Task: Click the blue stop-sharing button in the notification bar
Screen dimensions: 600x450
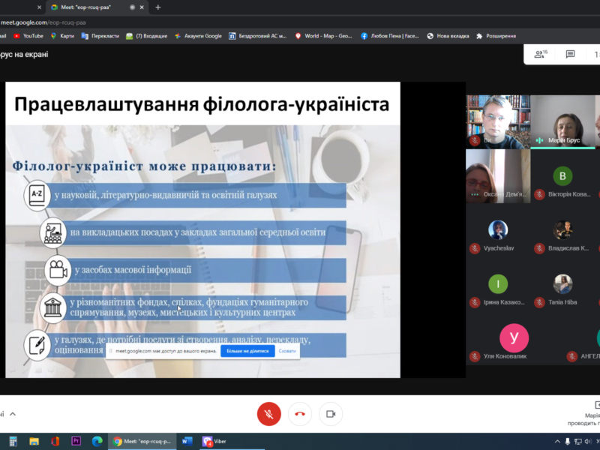Action: point(247,351)
